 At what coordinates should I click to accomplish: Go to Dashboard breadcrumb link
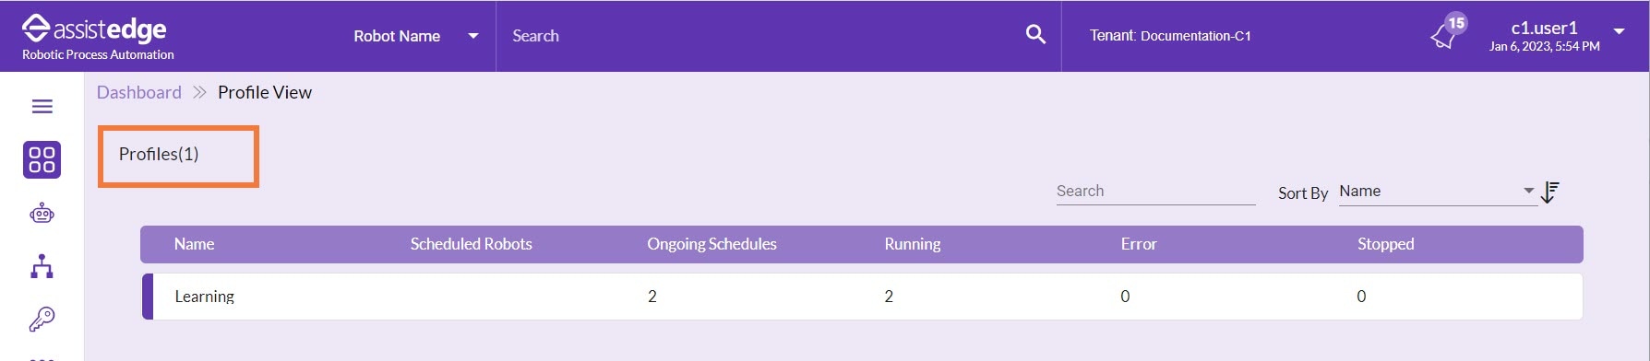[x=139, y=92]
